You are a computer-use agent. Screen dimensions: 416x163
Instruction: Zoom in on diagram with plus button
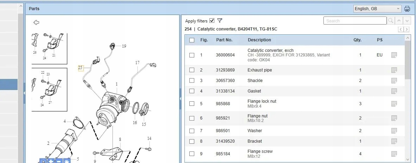(x=51, y=161)
